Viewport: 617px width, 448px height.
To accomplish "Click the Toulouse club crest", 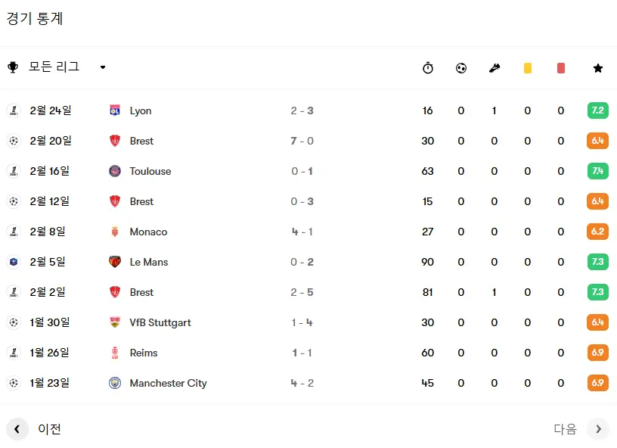I will (115, 171).
